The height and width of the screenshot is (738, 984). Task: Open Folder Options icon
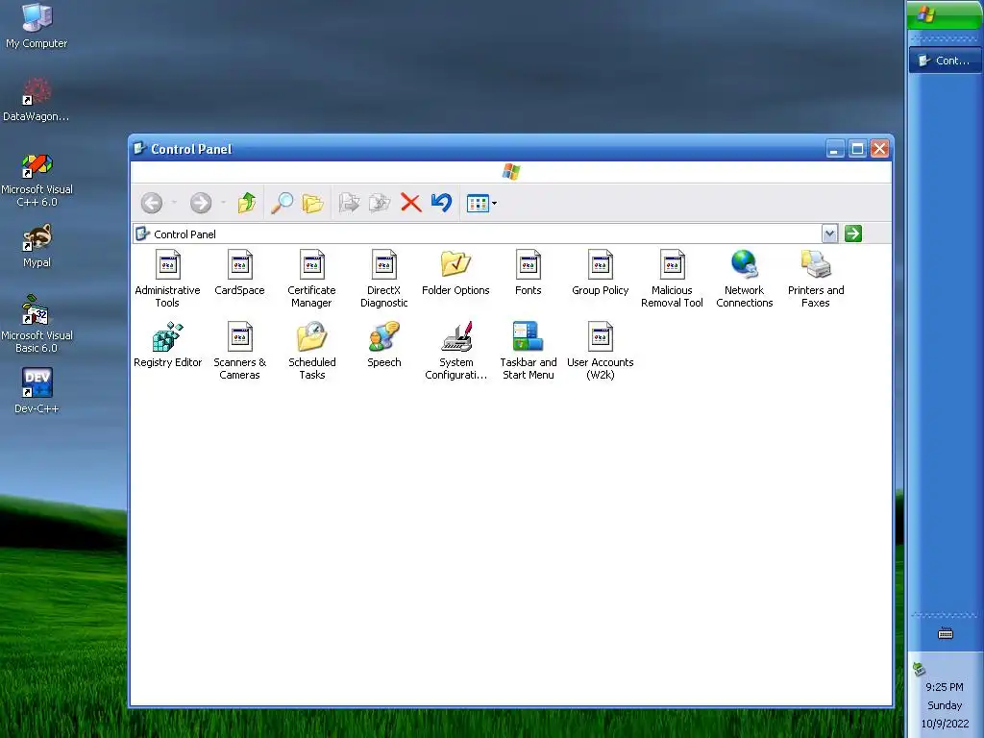coord(455,273)
